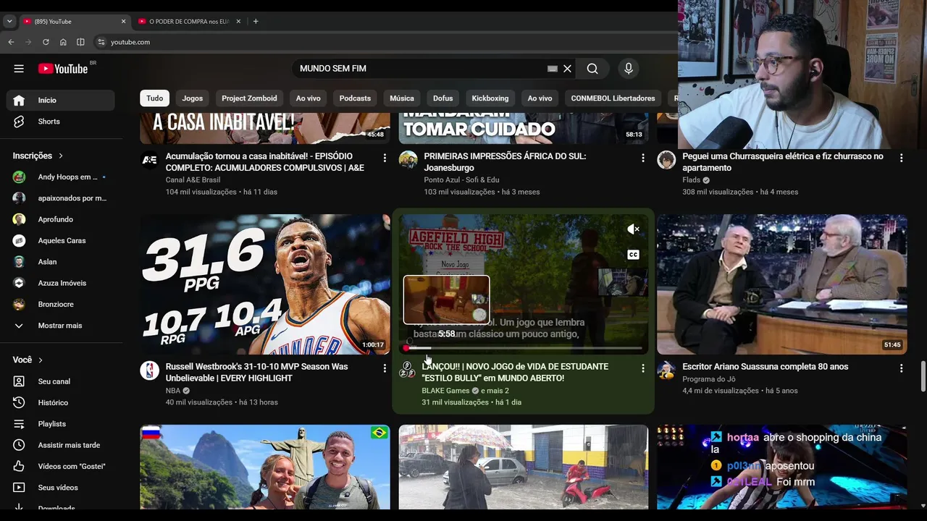
Task: Reload the page in the browser
Action: tap(46, 42)
